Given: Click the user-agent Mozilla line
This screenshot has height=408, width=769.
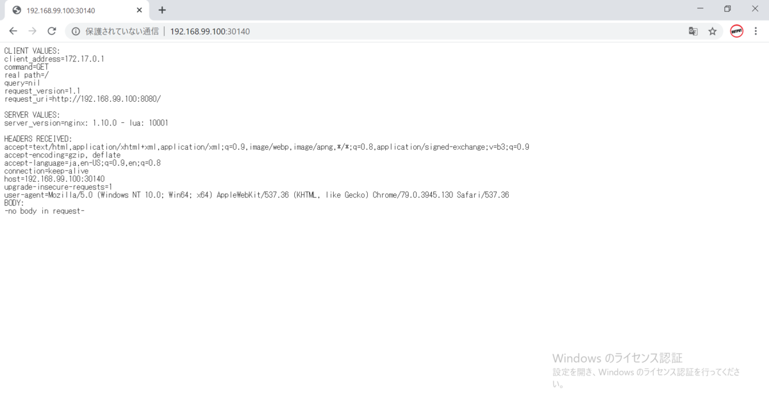Looking at the screenshot, I should tap(256, 195).
